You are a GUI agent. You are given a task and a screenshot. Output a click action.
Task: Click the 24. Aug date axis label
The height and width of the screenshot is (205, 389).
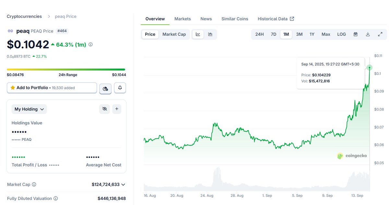207,196
